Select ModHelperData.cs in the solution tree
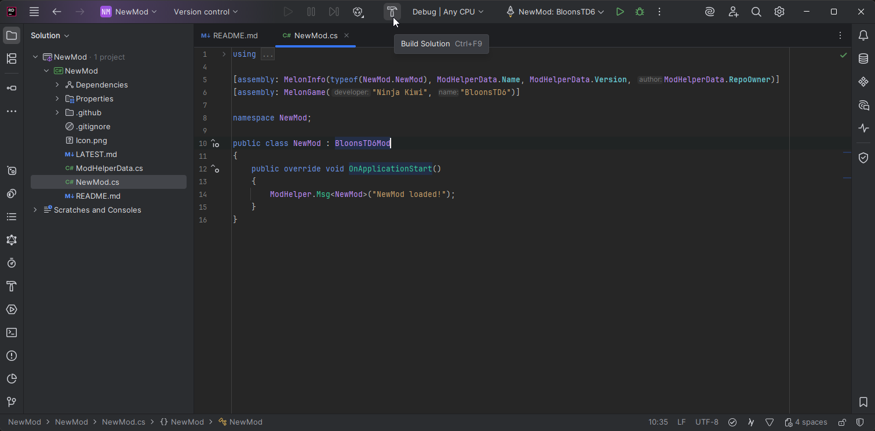Image resolution: width=875 pixels, height=431 pixels. (x=109, y=168)
